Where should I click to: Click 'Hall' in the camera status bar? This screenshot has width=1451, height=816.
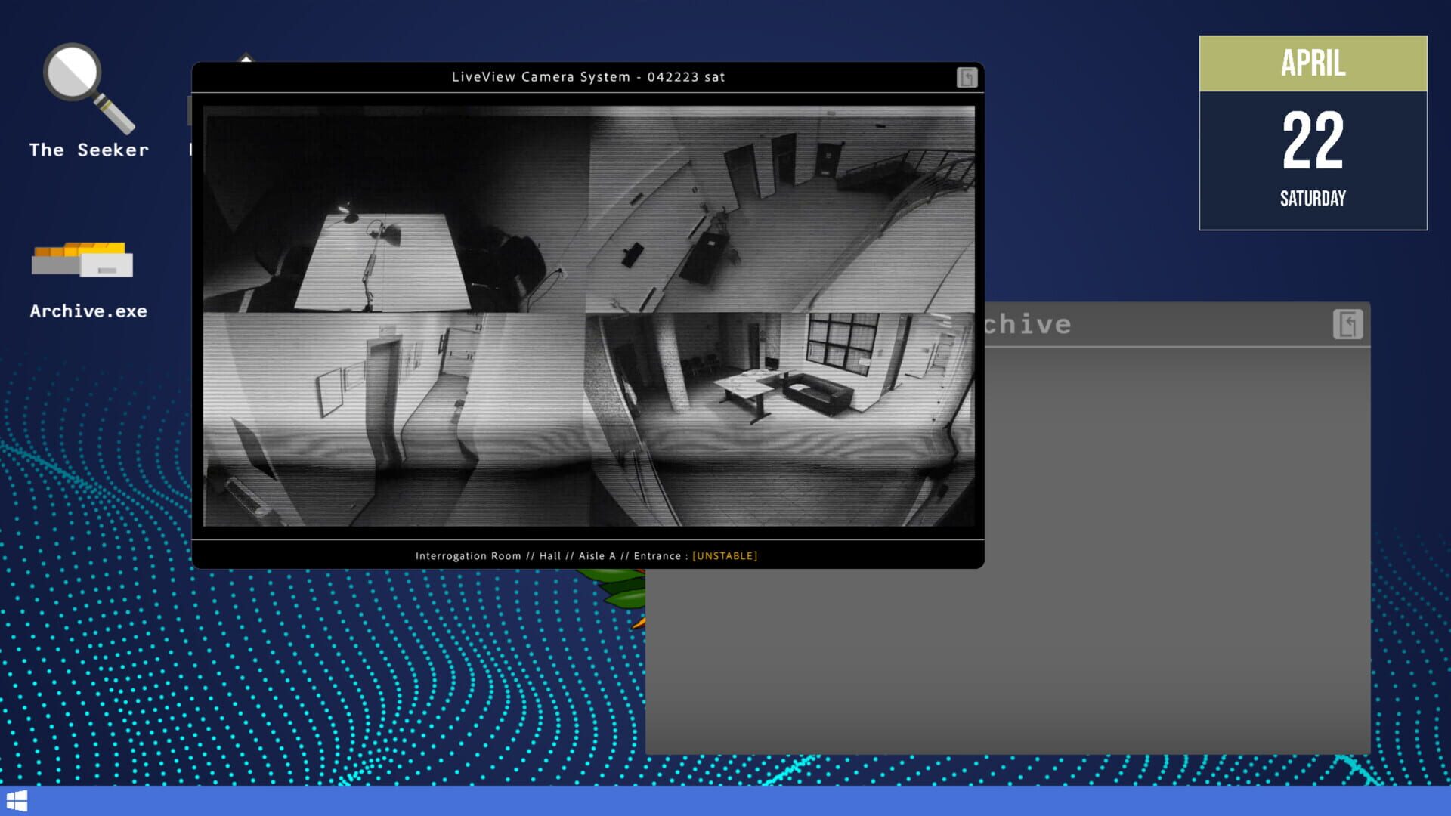tap(550, 555)
